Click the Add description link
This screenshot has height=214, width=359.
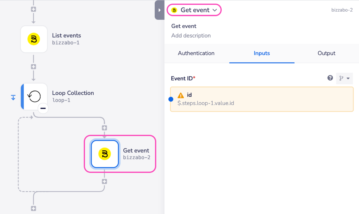point(191,35)
